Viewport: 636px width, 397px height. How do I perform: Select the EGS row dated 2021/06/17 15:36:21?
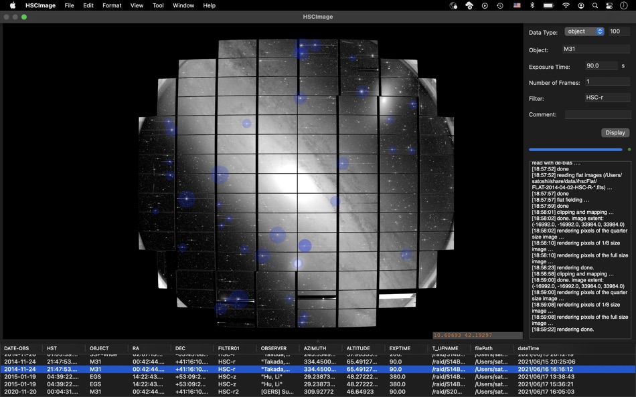click(318, 384)
